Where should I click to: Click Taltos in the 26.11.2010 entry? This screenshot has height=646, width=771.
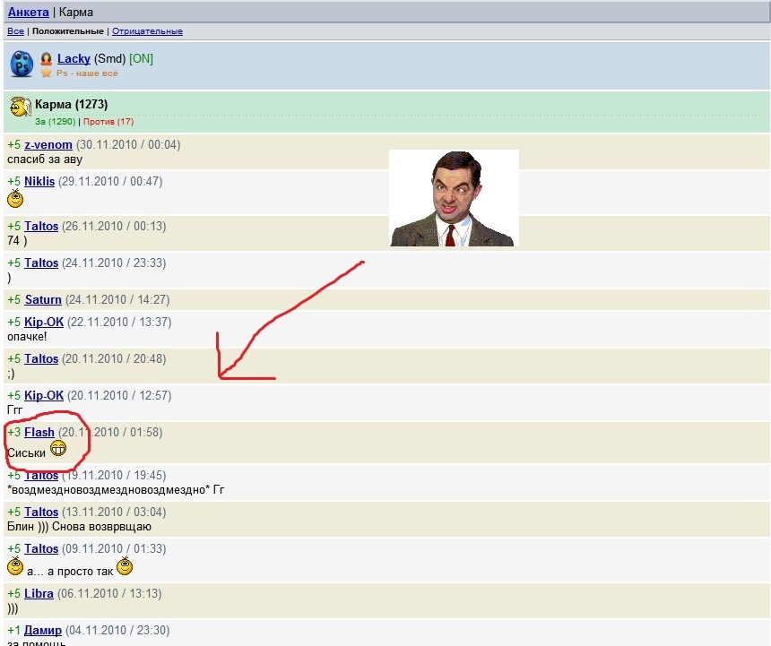point(41,227)
